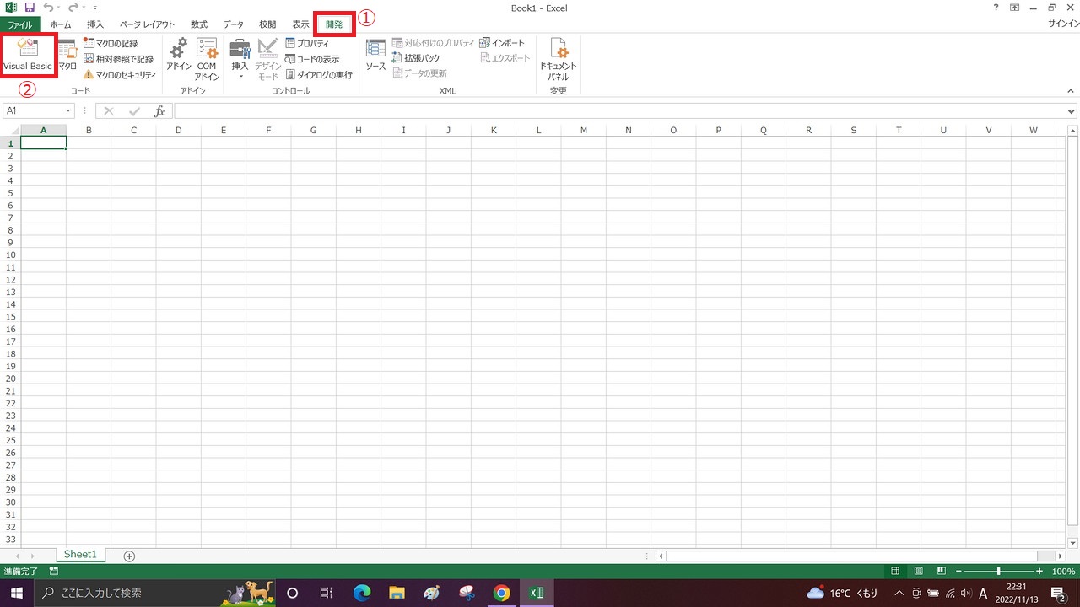Viewport: 1080px width, 607px height.
Task: Open File Explorer from taskbar
Action: point(397,593)
